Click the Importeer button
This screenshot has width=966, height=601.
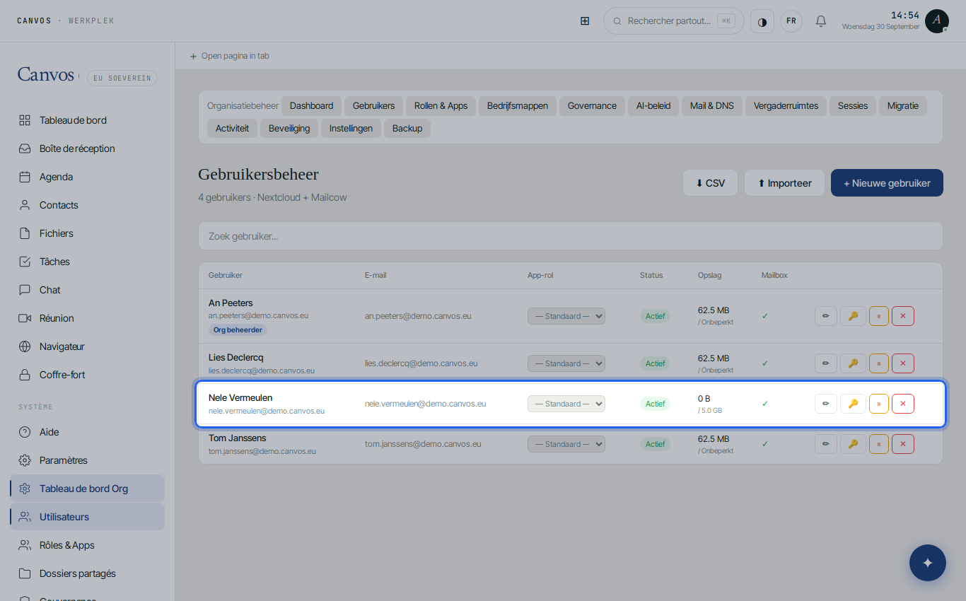784,183
